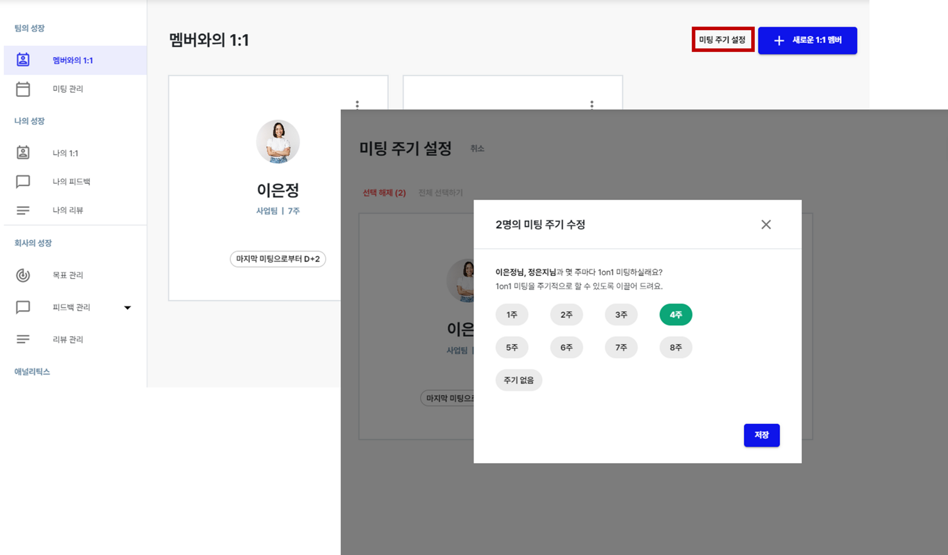Viewport: 948px width, 555px height.
Task: Click 이은정's profile photo thumbnail
Action: [278, 142]
